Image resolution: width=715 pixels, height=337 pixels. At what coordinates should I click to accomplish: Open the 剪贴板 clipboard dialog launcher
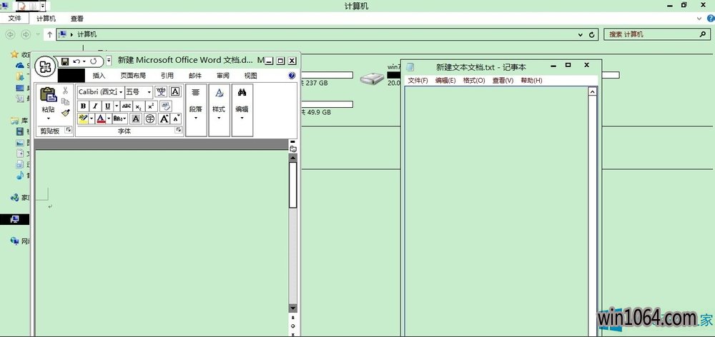click(69, 130)
